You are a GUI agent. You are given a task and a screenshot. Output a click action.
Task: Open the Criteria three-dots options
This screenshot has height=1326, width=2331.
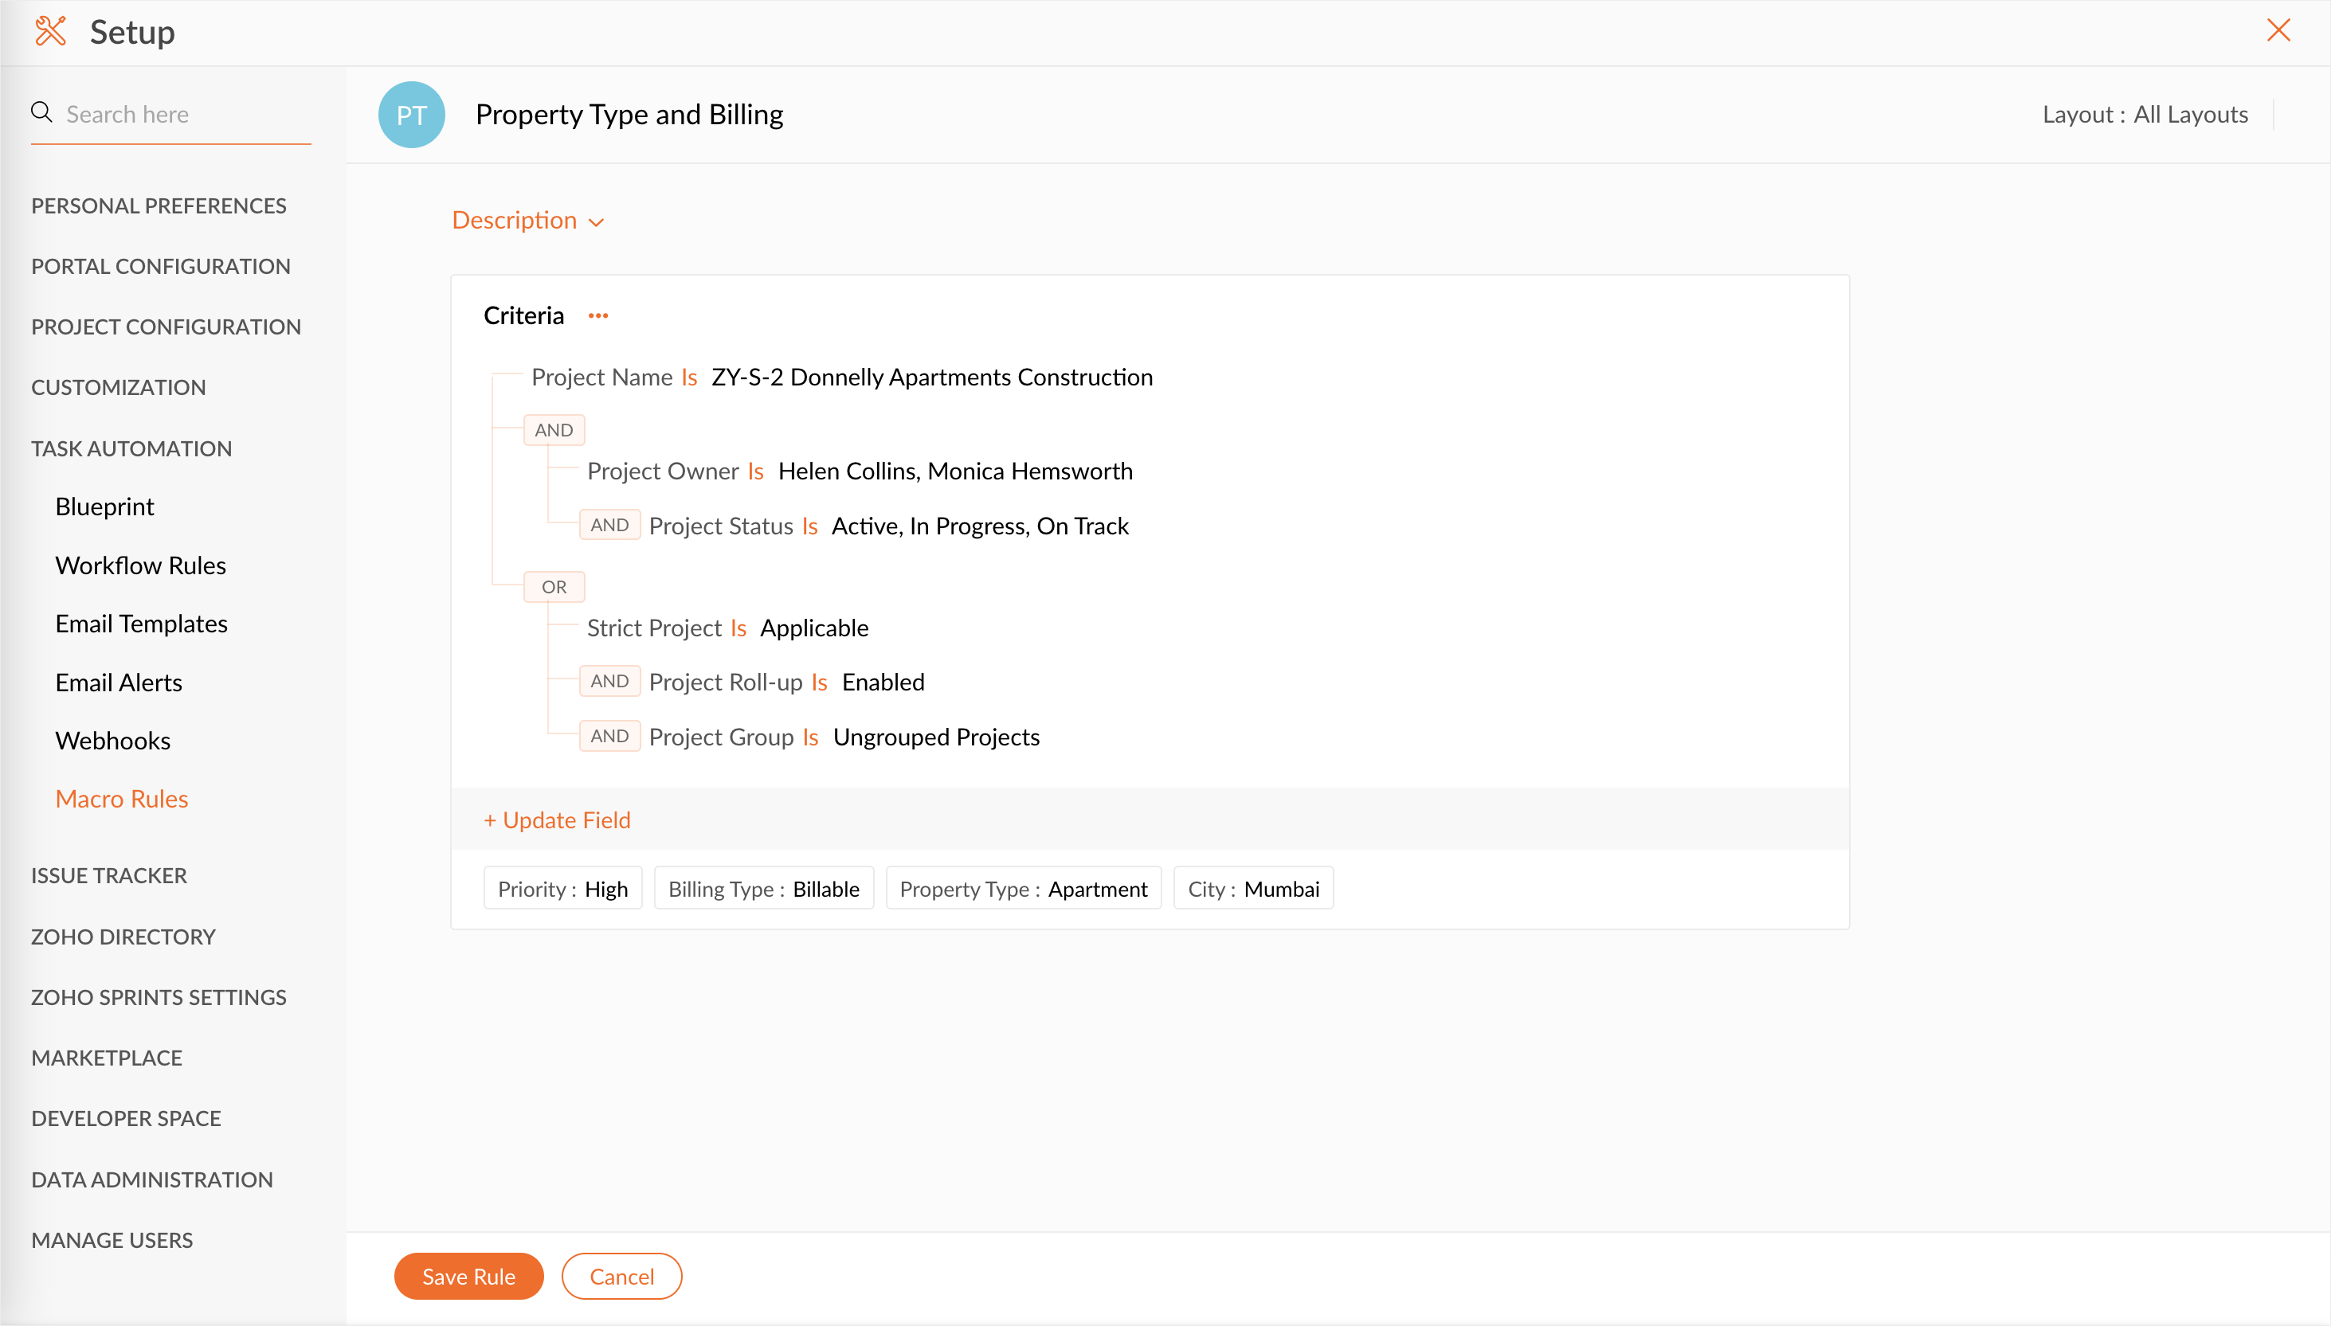597,316
